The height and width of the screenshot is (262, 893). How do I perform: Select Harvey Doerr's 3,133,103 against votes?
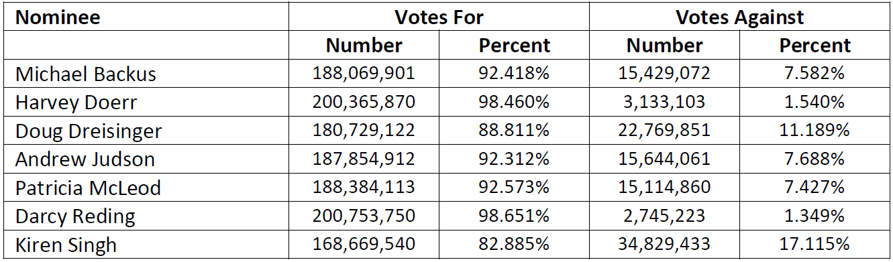[665, 102]
